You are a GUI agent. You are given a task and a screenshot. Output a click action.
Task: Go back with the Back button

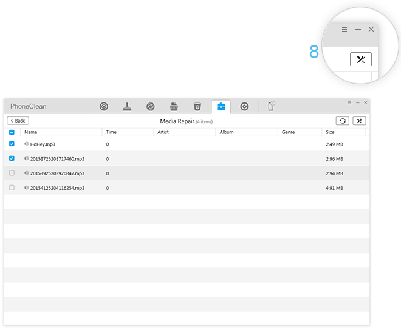click(x=18, y=121)
